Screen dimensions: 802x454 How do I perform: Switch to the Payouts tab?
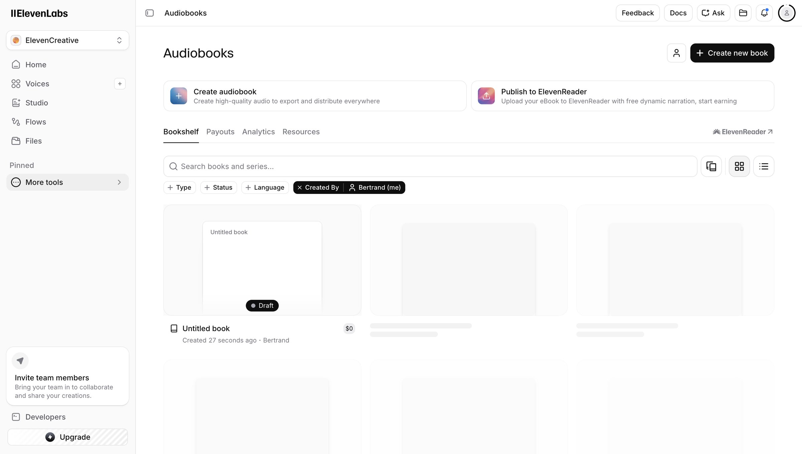point(220,132)
